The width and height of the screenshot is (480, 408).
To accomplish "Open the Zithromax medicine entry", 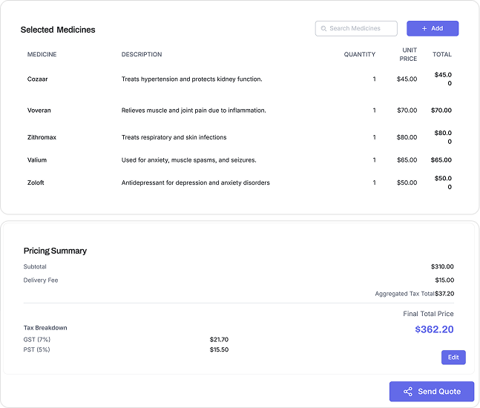I will [42, 137].
